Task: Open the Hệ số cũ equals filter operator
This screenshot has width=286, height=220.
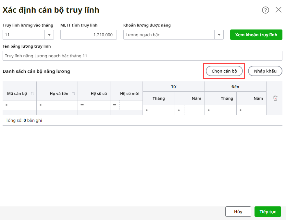Action: pyautogui.click(x=82, y=105)
